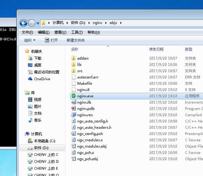Screen dimensions: 203x176
Task: Open OneDrive in sidebar
Action: [x=39, y=79]
